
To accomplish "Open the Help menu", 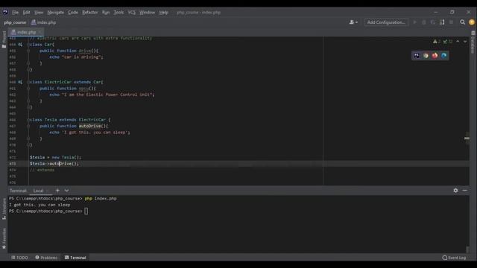I will [x=164, y=13].
